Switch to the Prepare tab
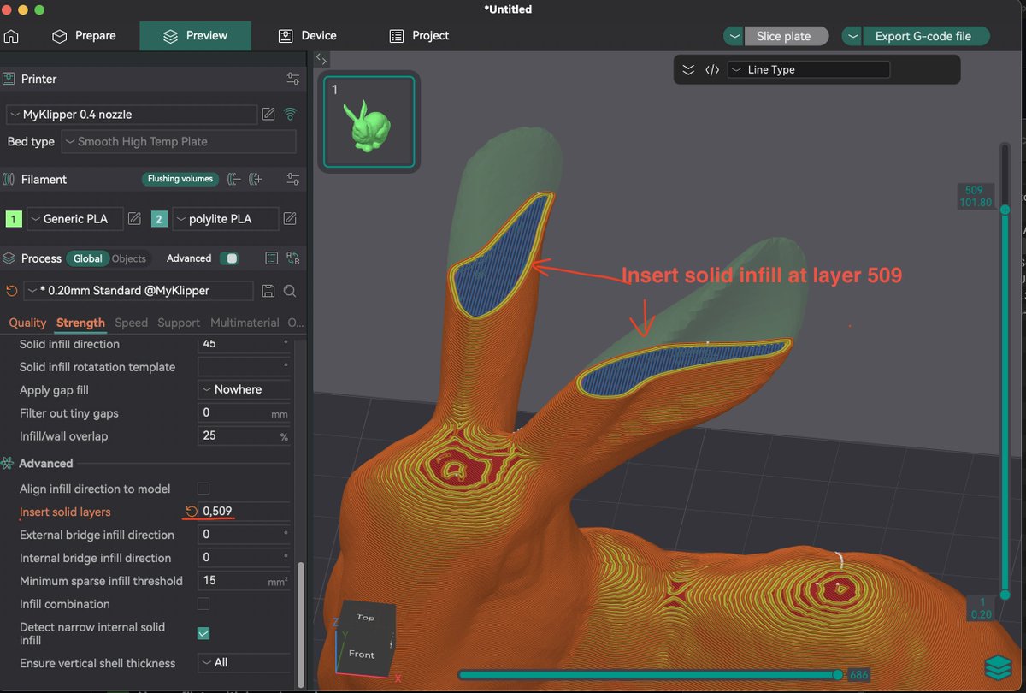 pos(85,36)
